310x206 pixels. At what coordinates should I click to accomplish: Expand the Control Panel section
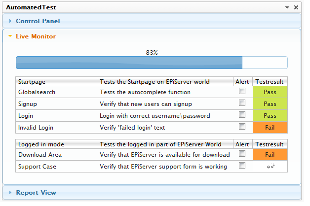click(x=38, y=21)
